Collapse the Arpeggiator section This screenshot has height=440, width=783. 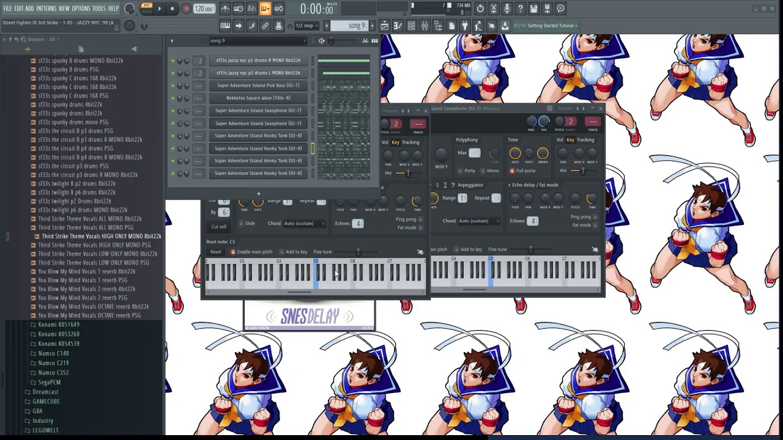(470, 185)
